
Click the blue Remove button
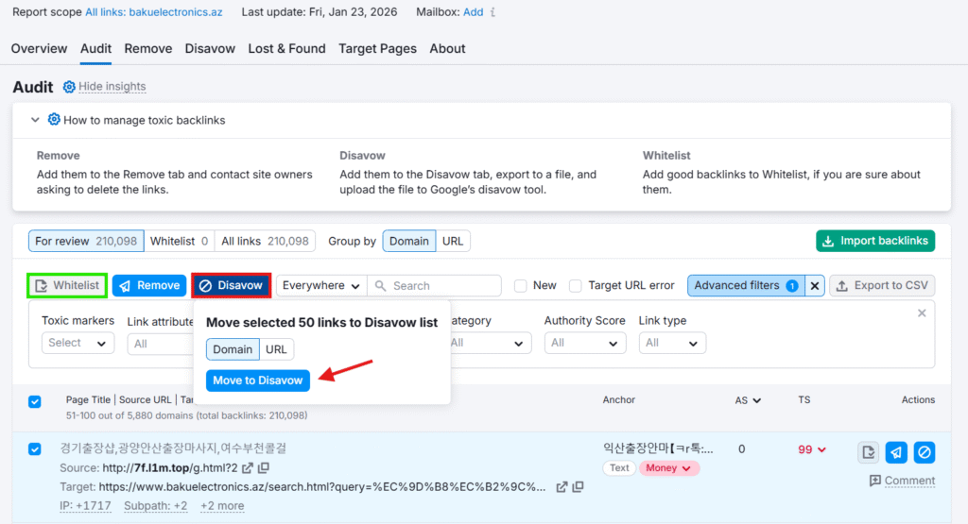tap(148, 285)
